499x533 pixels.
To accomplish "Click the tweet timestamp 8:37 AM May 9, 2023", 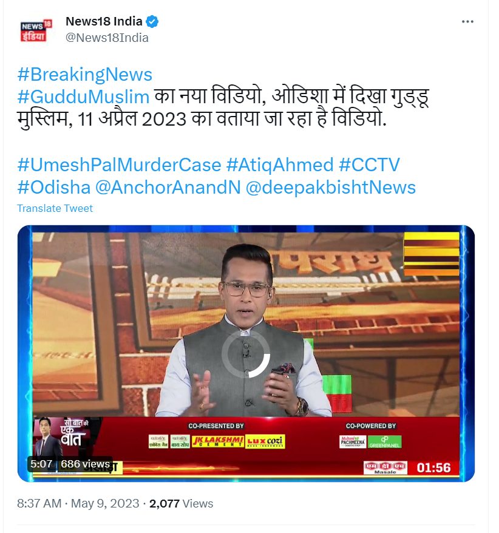I will click(78, 503).
